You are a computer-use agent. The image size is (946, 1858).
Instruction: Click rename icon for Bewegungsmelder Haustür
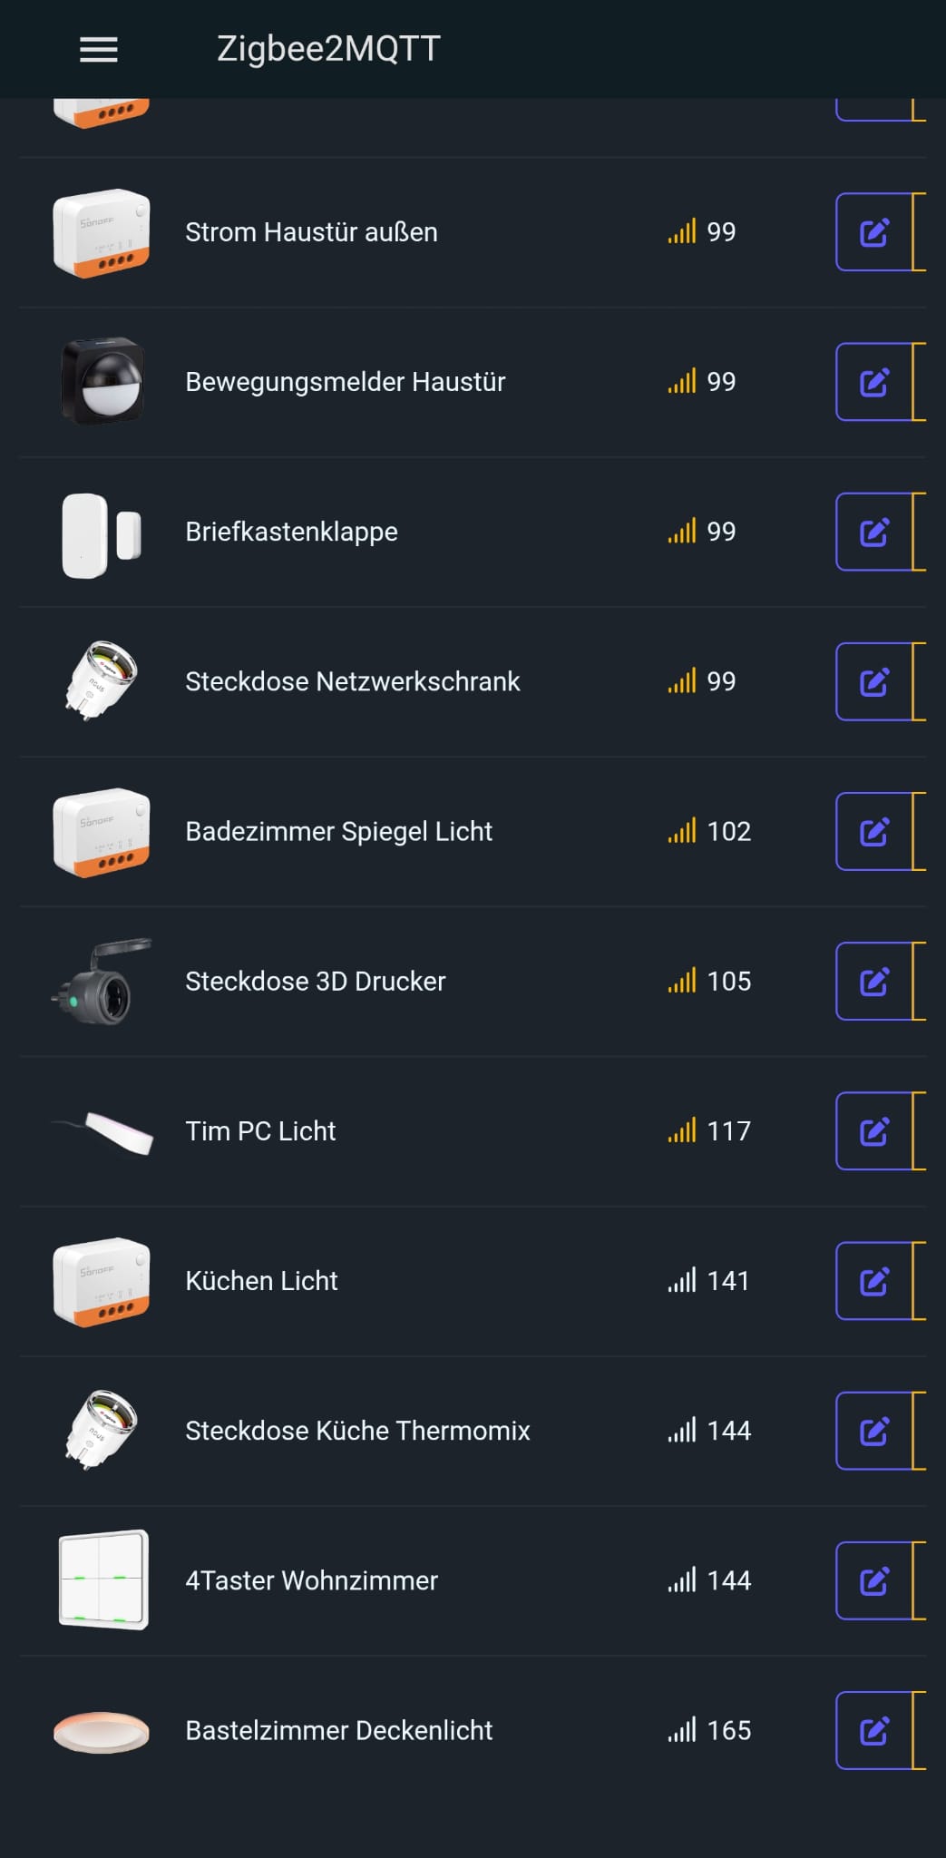873,382
